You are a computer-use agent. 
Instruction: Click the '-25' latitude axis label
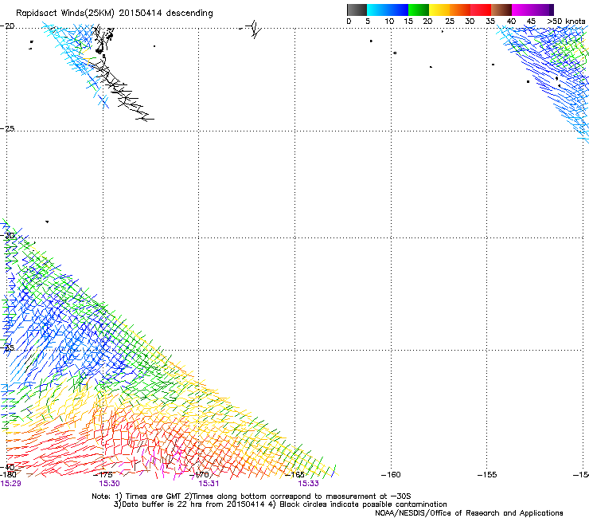7,128
